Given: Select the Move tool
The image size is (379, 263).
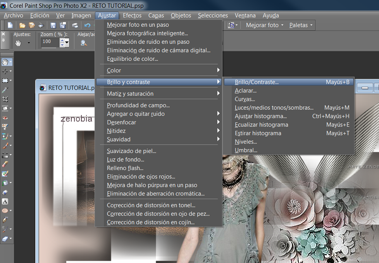Looking at the screenshot, I should click(x=5, y=71).
